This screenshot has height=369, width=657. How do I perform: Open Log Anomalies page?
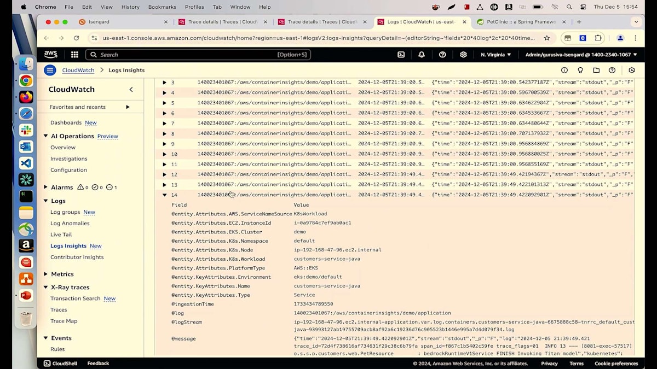click(x=70, y=223)
